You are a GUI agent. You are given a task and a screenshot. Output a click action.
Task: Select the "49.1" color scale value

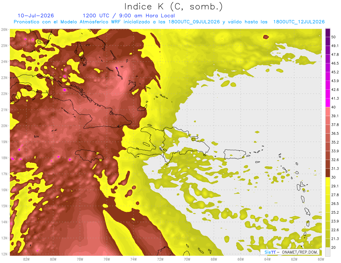coord(335,46)
